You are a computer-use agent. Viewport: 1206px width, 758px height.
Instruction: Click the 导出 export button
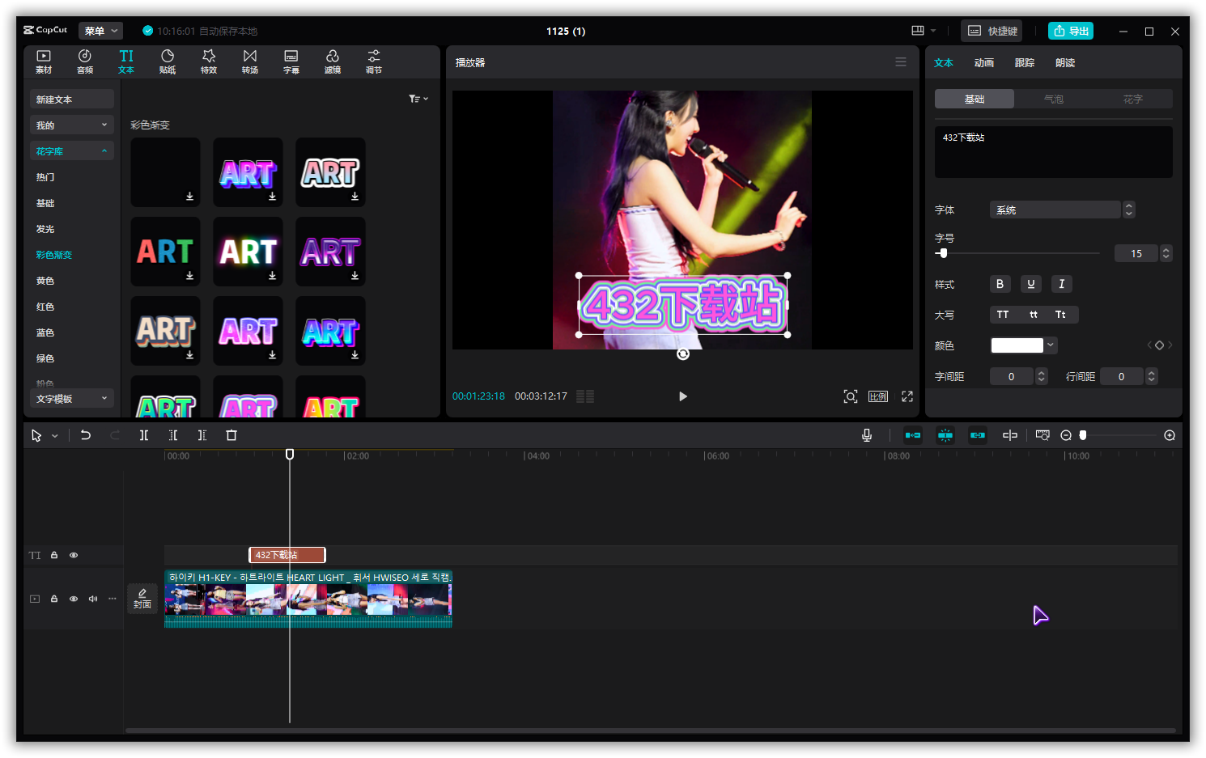1071,31
